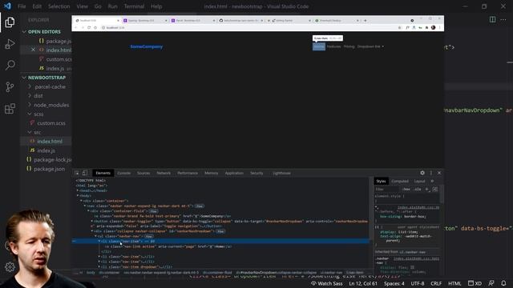513x288 pixels.
Task: Add new style rule with plus icon
Action: pyautogui.click(x=426, y=189)
